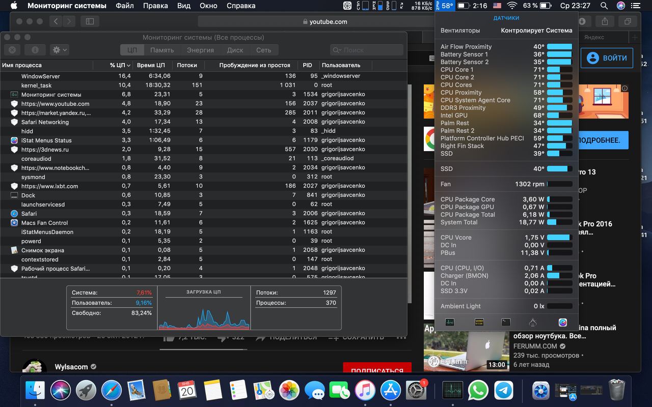Open the Trash in the Dock
The image size is (652, 407).
616,390
